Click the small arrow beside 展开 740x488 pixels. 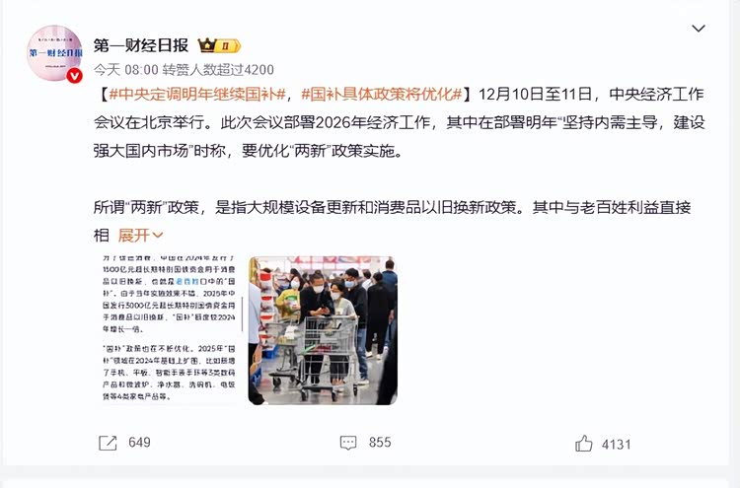pos(158,236)
